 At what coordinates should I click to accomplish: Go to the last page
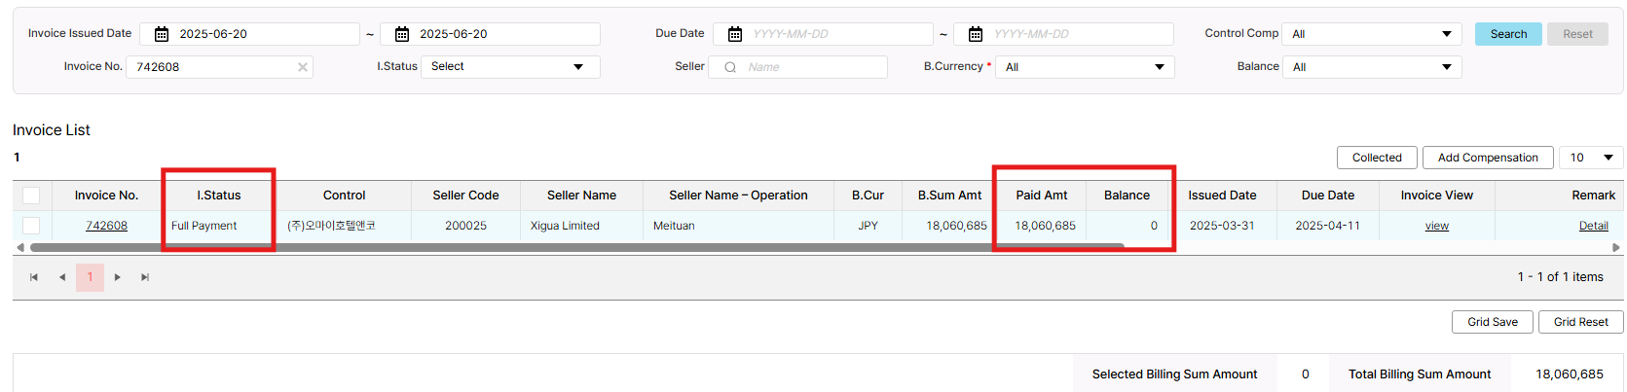tap(145, 277)
